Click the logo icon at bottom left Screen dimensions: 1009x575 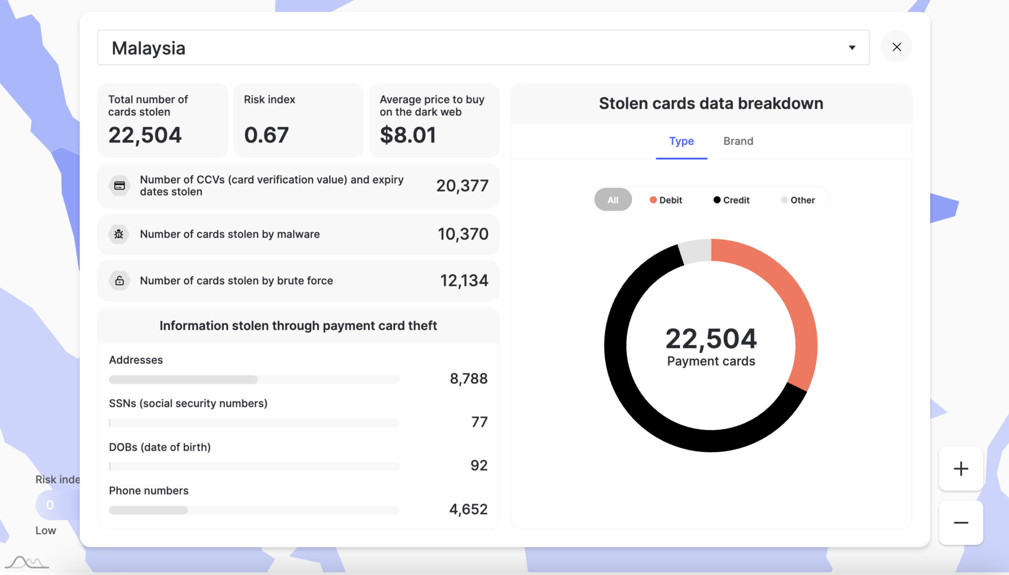[27, 562]
